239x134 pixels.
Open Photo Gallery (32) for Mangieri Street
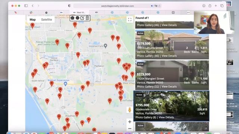[148, 86]
